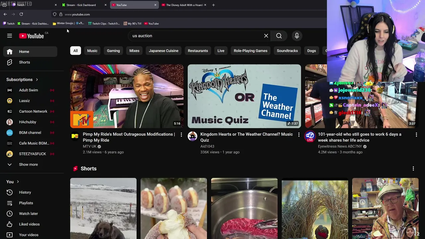Viewport: 425px width, 239px height.
Task: Open BGM channel subscription
Action: (x=30, y=132)
